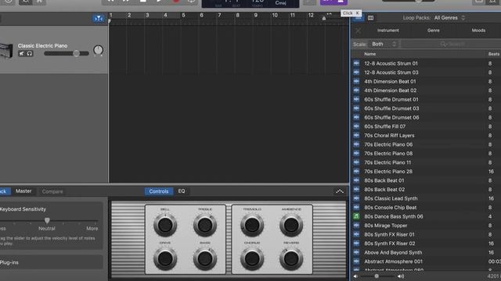Toggle the catch playhead button above the tracks
This screenshot has width=501, height=281.
click(99, 19)
